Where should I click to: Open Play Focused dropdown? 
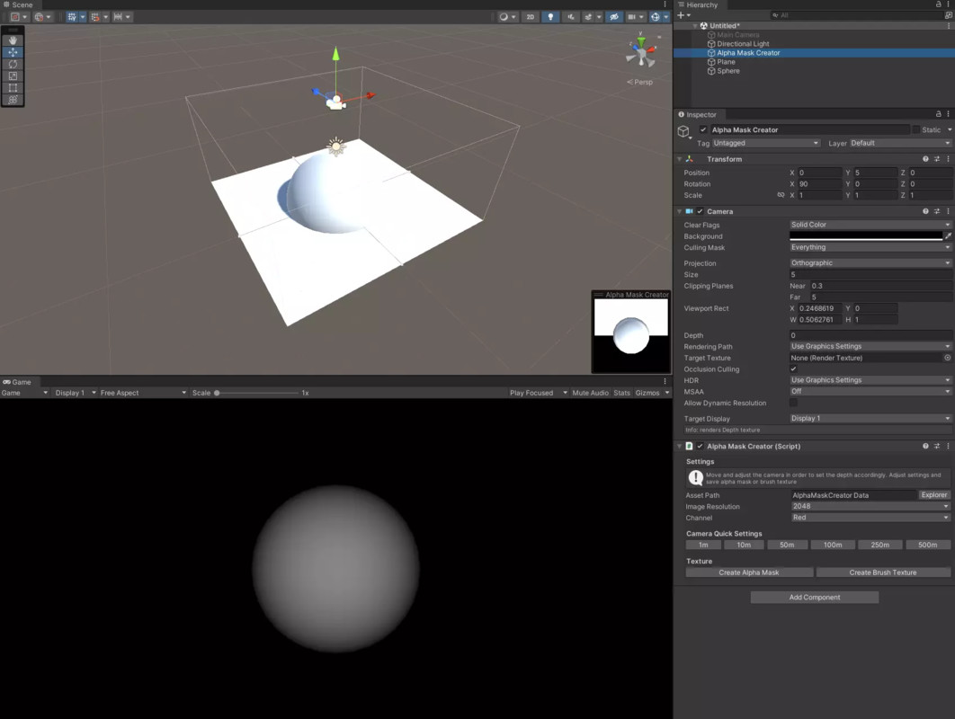coord(539,393)
